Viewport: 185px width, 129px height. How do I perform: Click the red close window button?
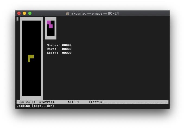[19, 13]
